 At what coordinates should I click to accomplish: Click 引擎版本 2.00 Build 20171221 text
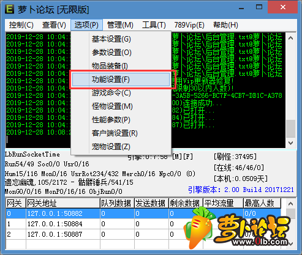[x=241, y=190]
